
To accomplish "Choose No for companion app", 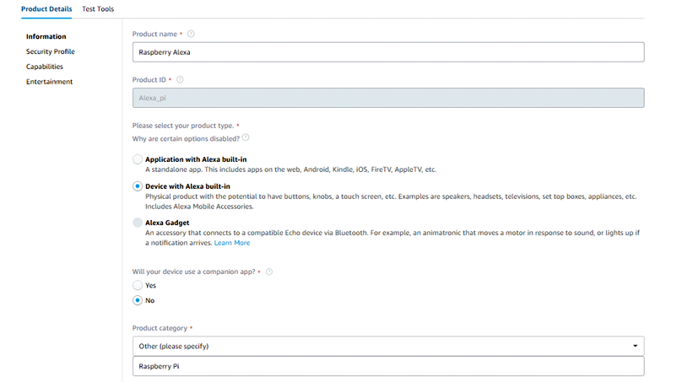I will click(138, 300).
